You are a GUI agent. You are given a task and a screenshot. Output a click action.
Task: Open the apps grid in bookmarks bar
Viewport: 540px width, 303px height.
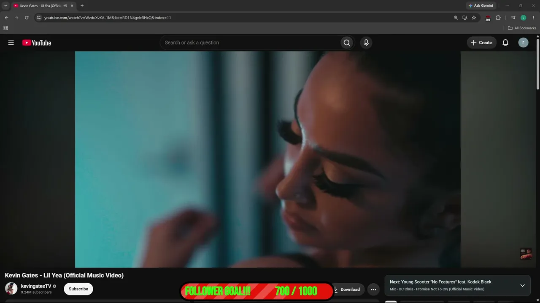5,28
